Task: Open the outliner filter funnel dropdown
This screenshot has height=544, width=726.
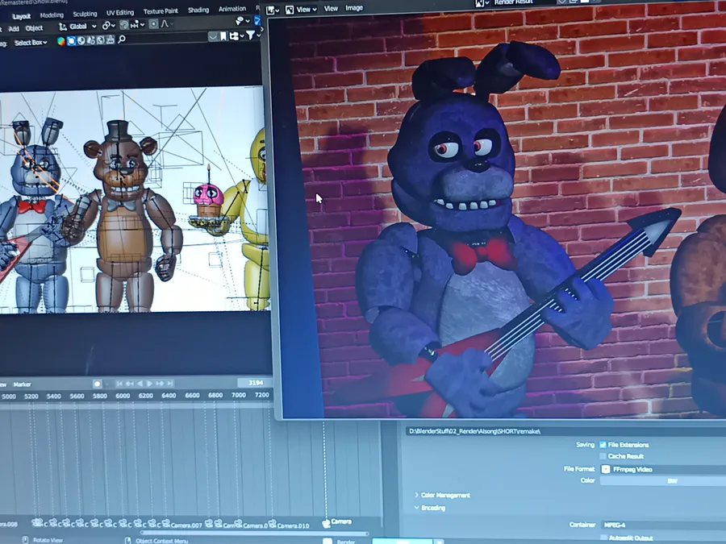Action: (252, 35)
